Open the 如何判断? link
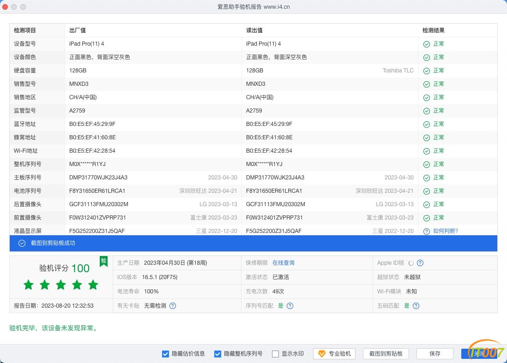 446,231
